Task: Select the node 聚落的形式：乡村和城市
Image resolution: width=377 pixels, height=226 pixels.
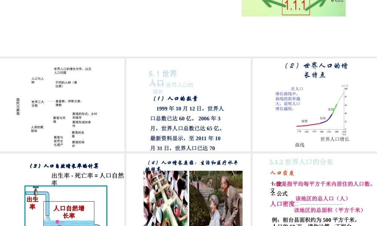Action: click(84, 116)
